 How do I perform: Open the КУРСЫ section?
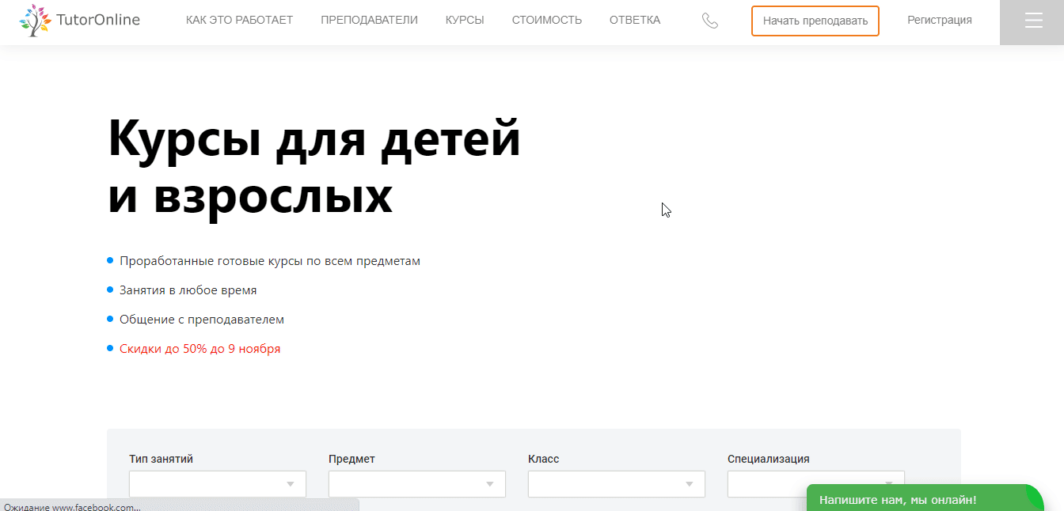465,20
